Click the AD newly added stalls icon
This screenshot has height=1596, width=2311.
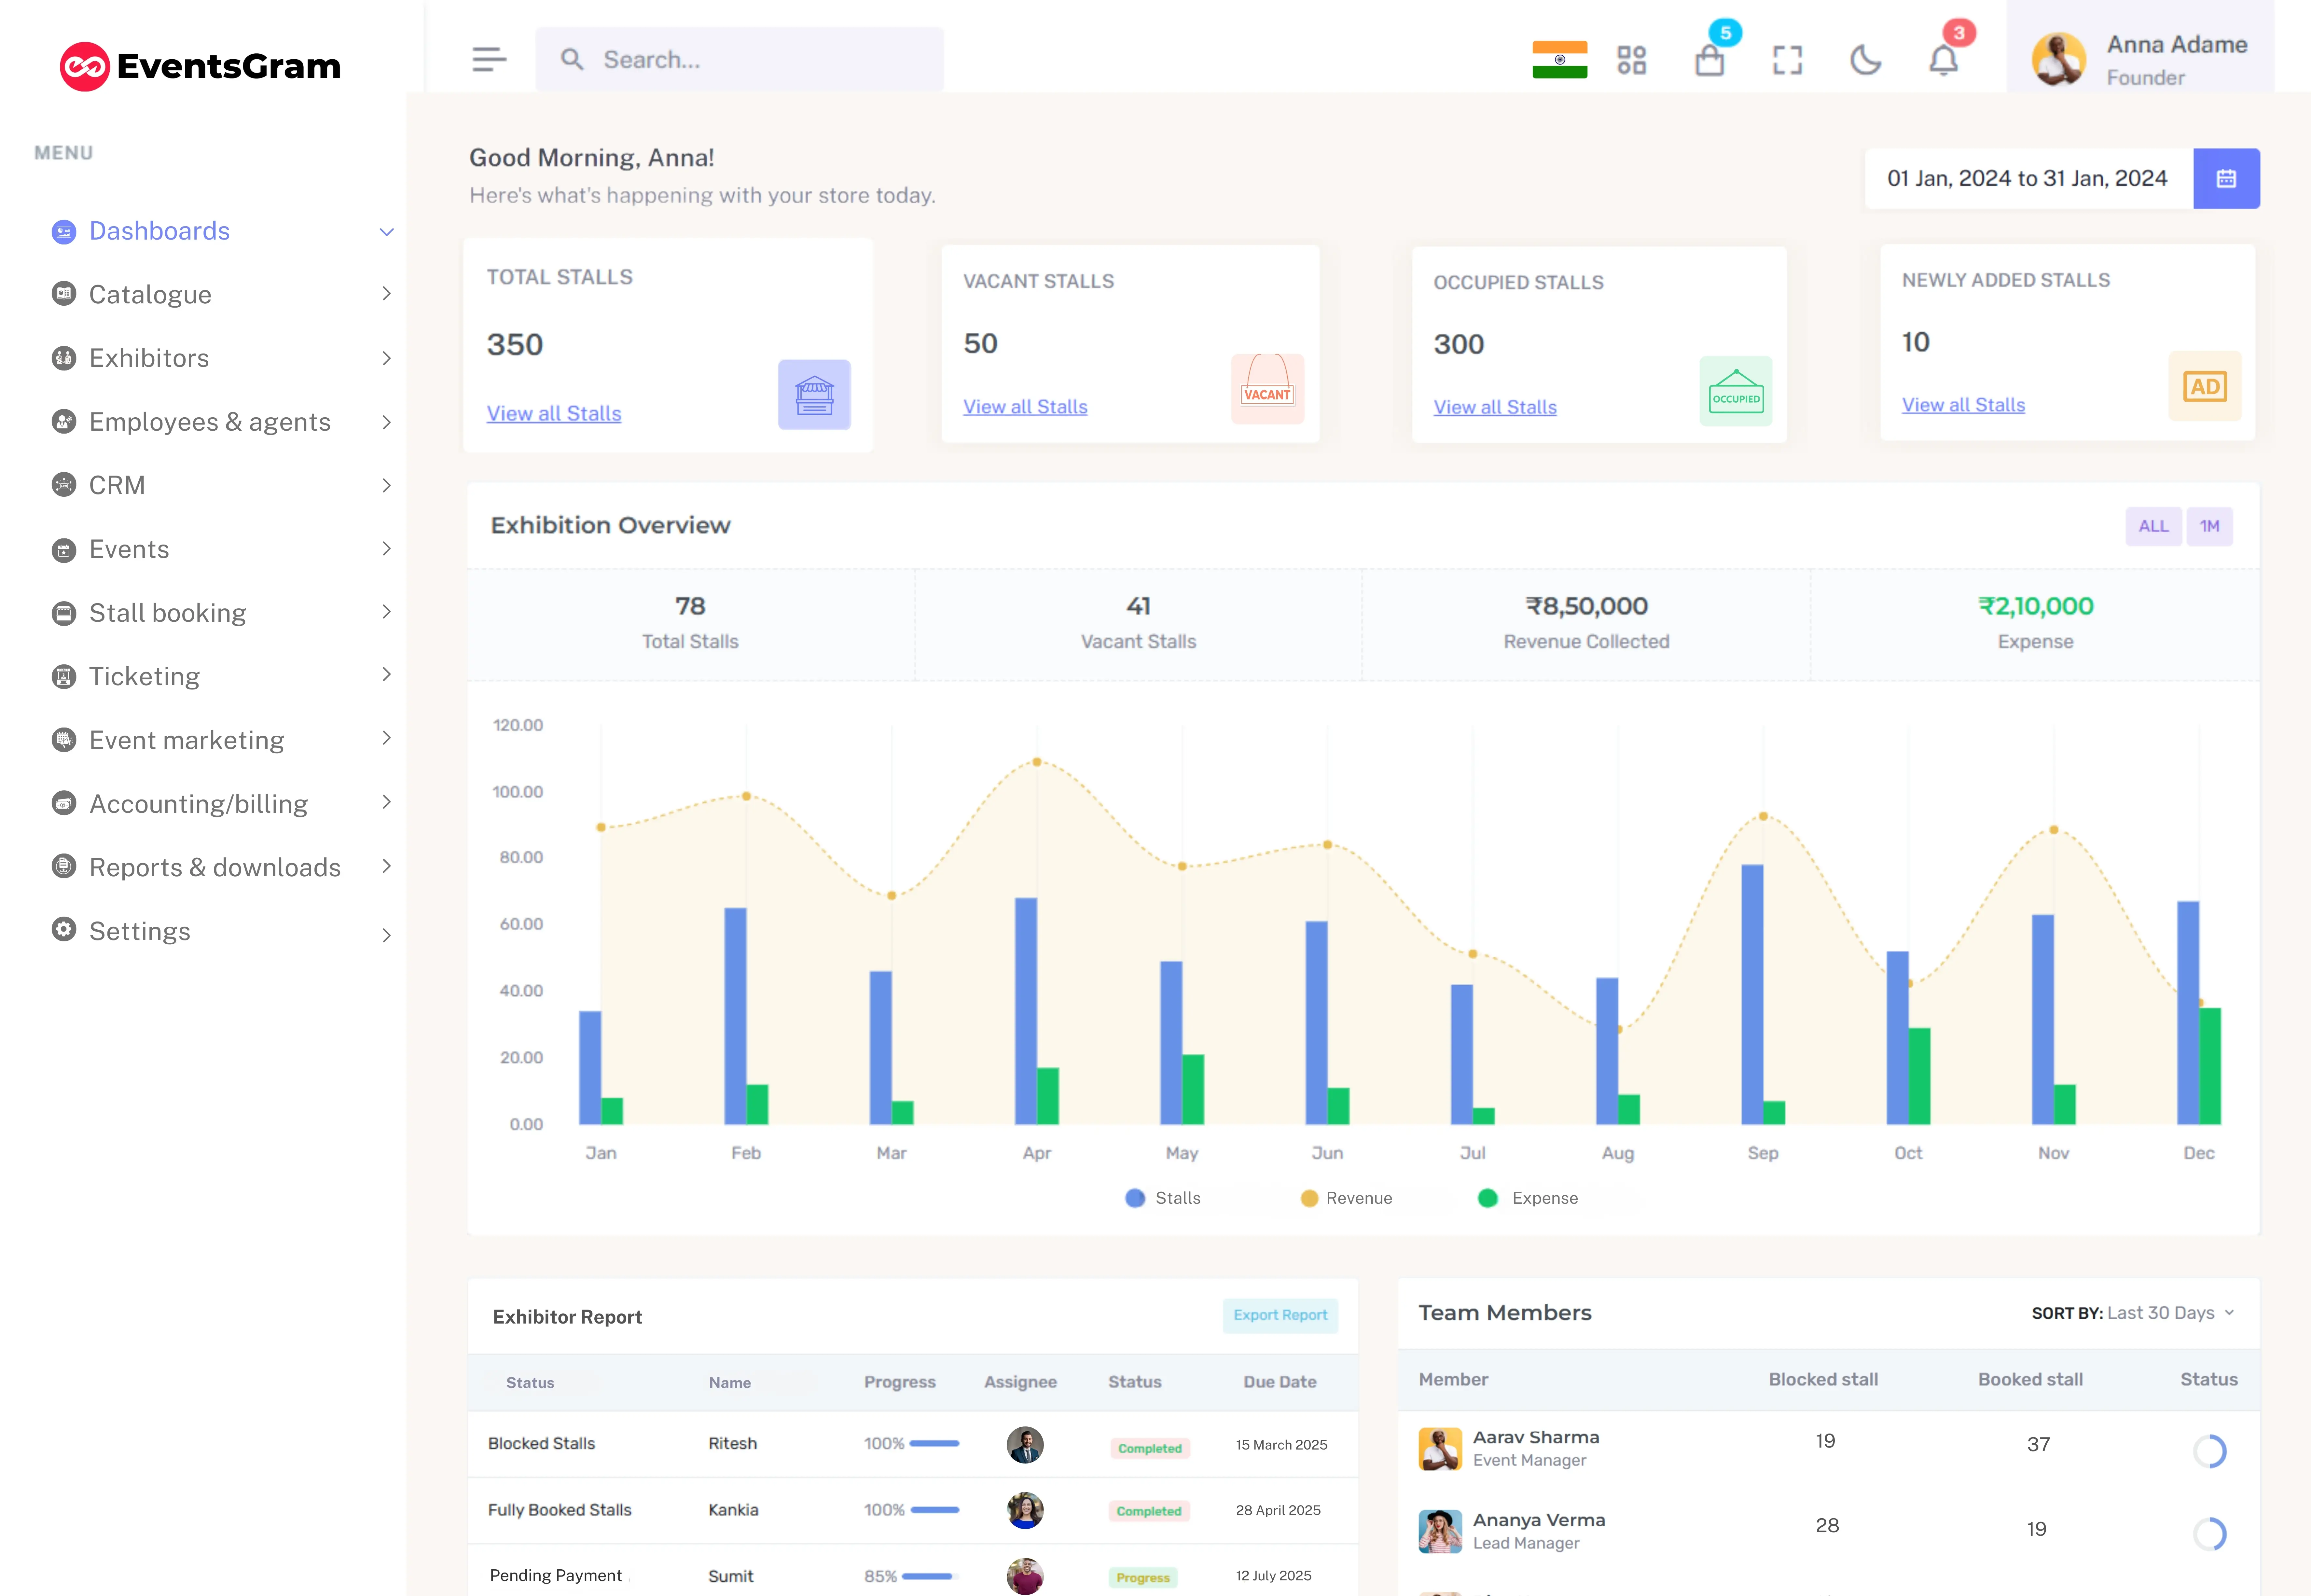click(2205, 386)
